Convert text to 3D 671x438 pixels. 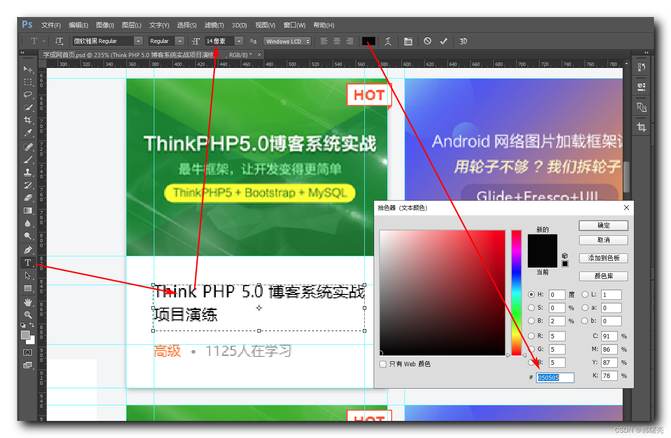pyautogui.click(x=463, y=41)
